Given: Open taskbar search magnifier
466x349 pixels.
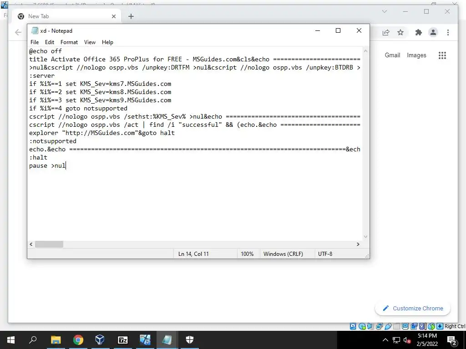Looking at the screenshot, I should point(33,340).
